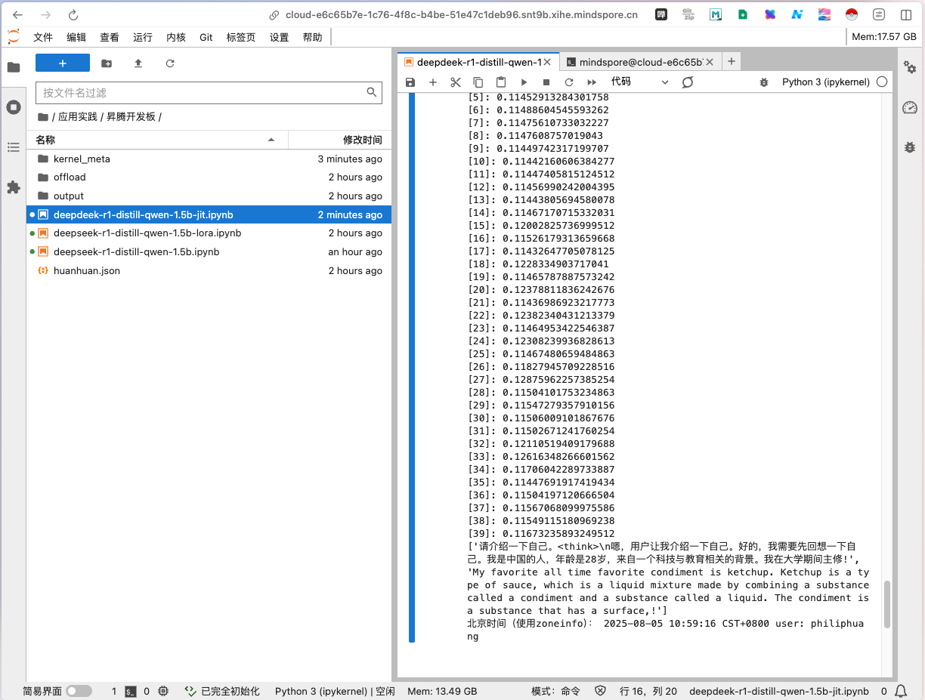Cut the selected cell with scissors icon
The image size is (925, 700).
click(456, 82)
